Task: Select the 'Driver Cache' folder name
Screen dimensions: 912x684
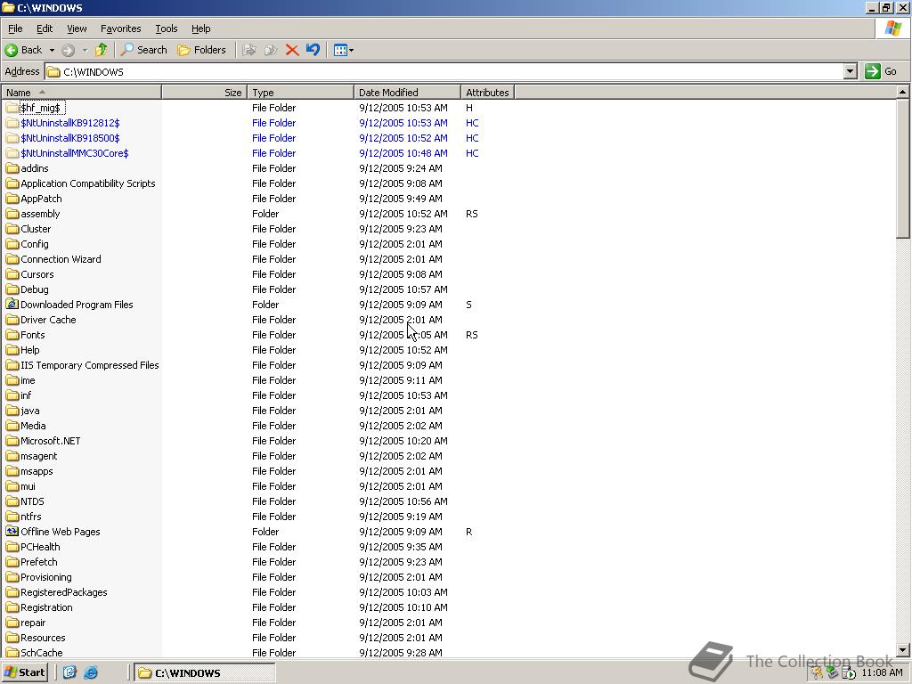Action: 48,320
